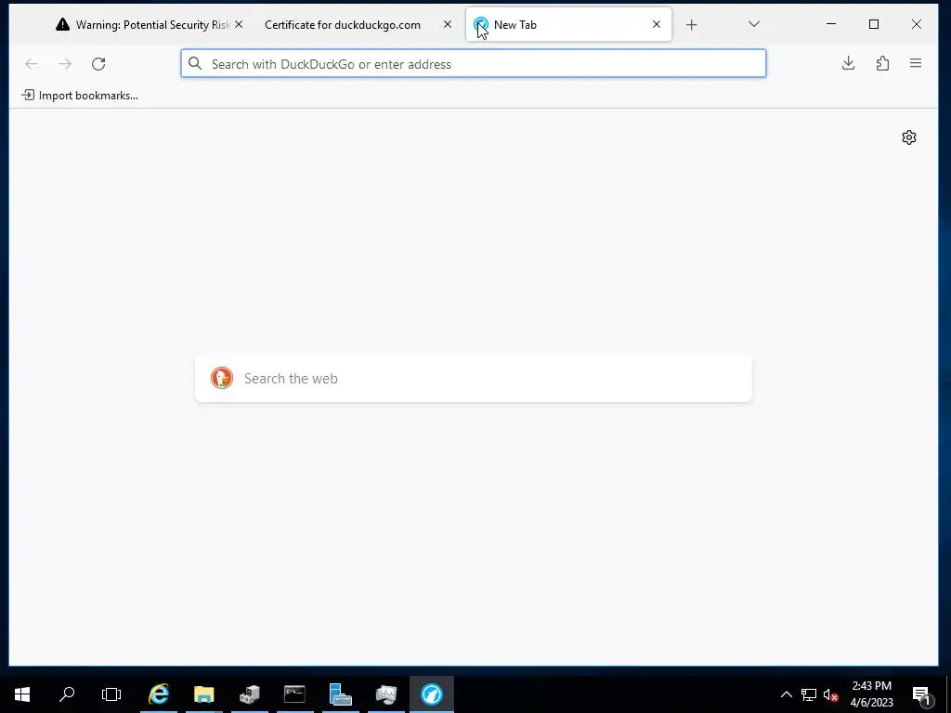Click the installer package taskbar icon
The height and width of the screenshot is (713, 951).
(x=249, y=694)
